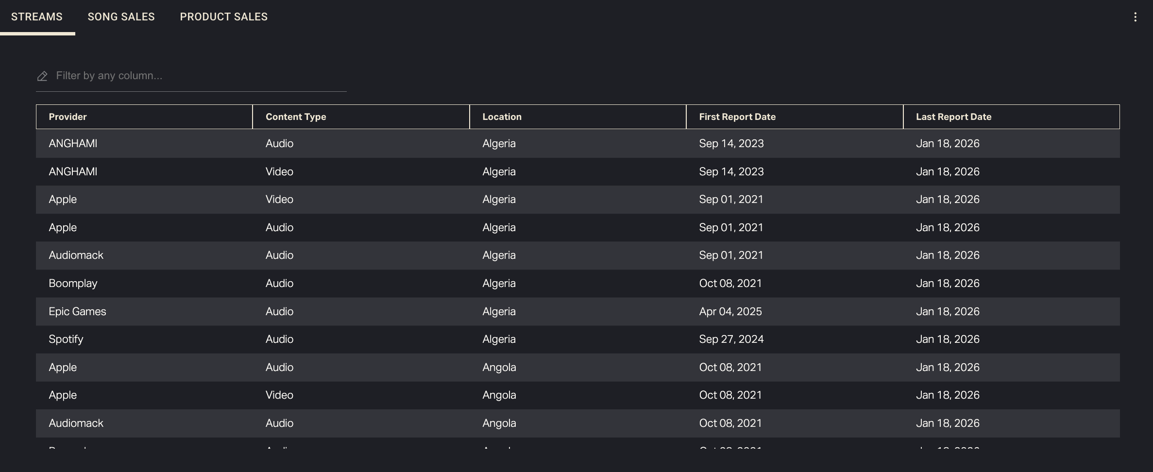
Task: Open the Song Sales tab
Action: (x=121, y=17)
